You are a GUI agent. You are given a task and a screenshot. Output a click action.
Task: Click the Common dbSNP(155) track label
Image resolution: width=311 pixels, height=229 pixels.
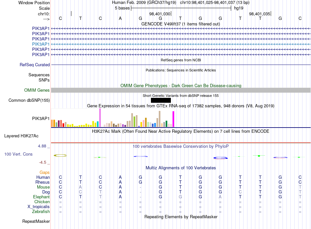coord(29,100)
